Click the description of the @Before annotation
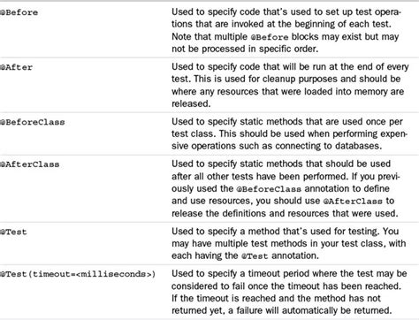 coord(286,30)
